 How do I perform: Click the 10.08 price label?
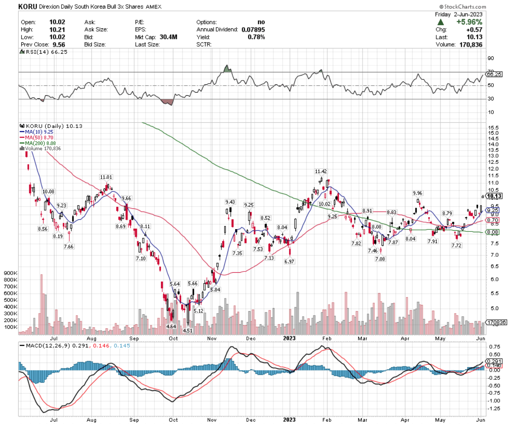point(48,192)
